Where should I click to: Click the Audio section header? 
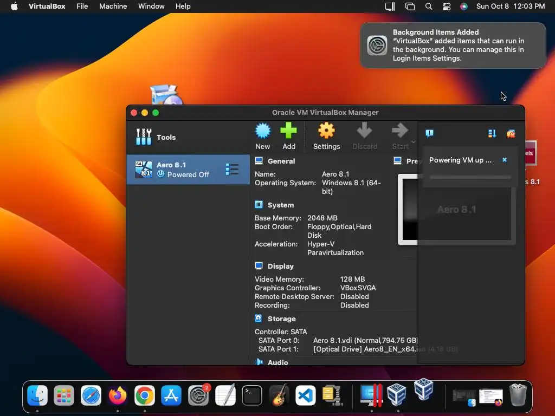point(278,362)
